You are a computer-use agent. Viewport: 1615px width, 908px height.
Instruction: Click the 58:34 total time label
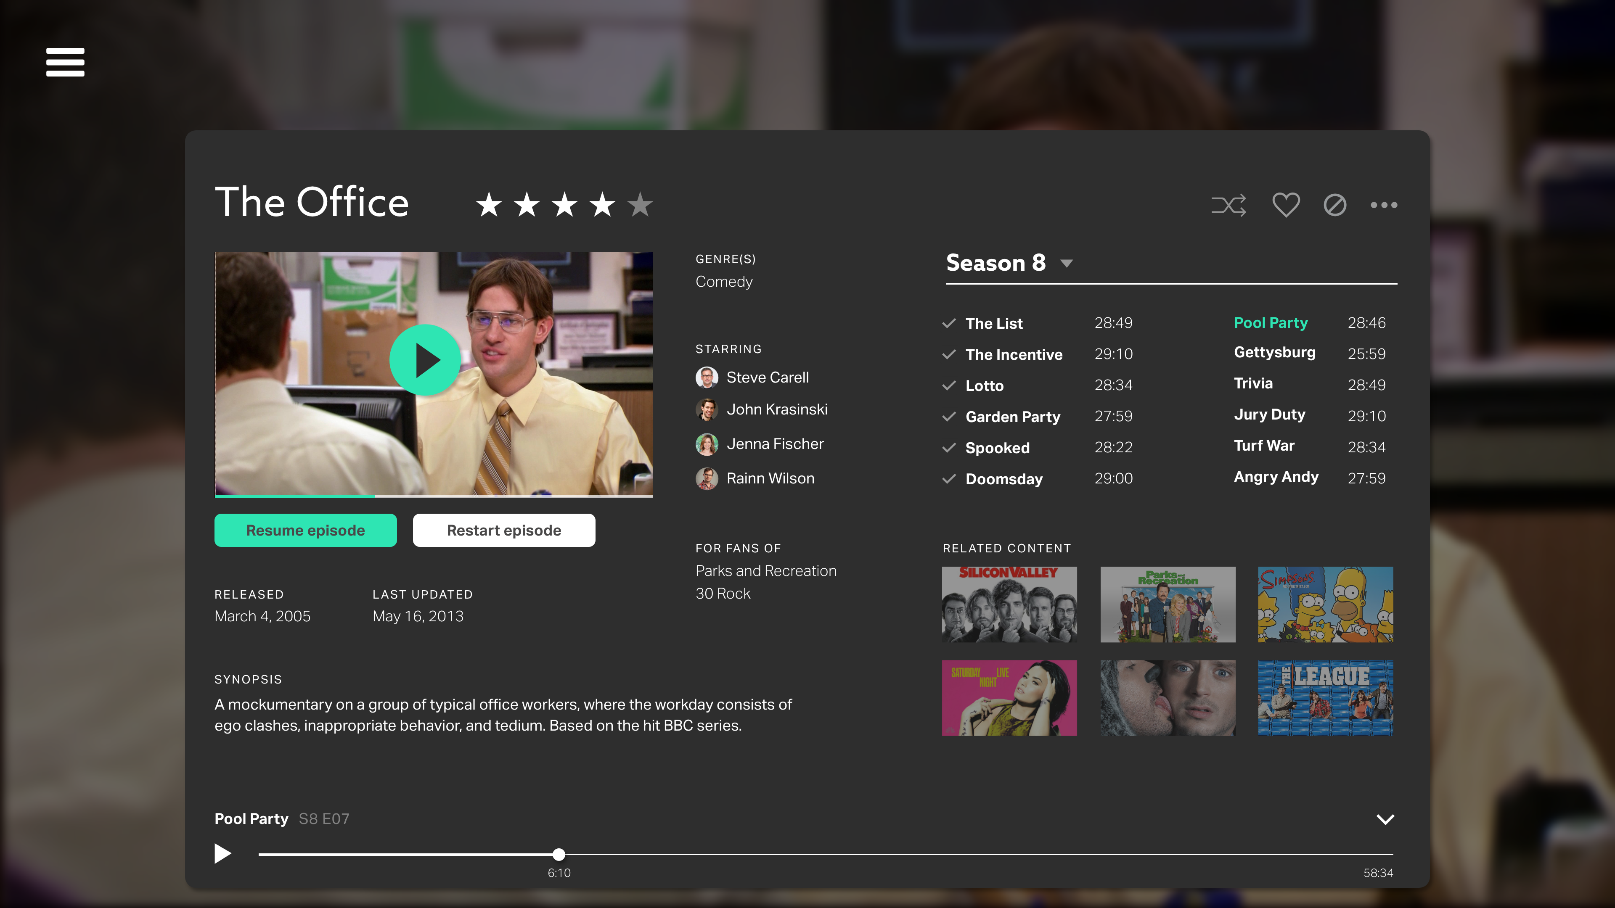pyautogui.click(x=1378, y=873)
